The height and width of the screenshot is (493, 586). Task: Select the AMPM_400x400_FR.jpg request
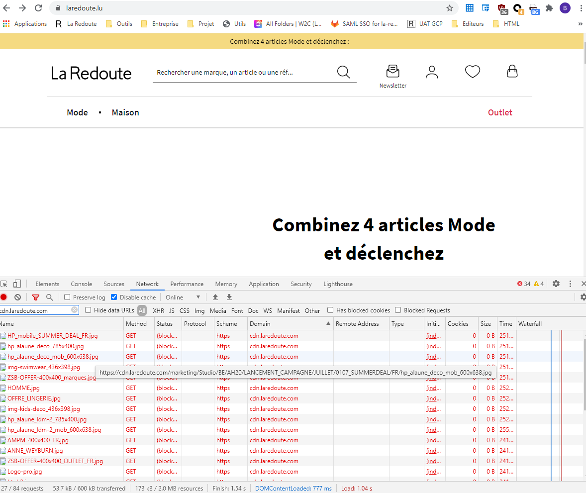coord(38,440)
